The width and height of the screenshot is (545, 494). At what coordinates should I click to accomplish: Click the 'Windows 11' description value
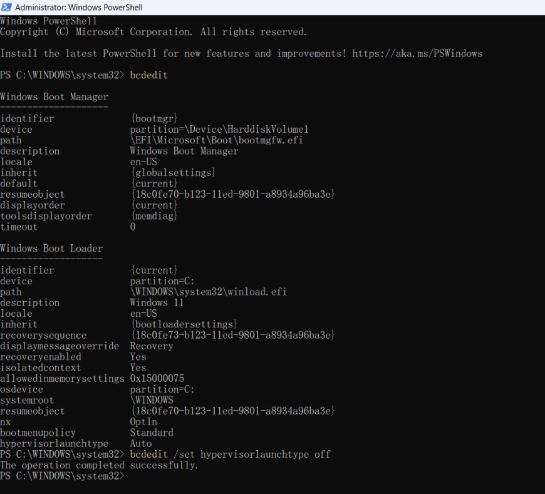(x=157, y=302)
